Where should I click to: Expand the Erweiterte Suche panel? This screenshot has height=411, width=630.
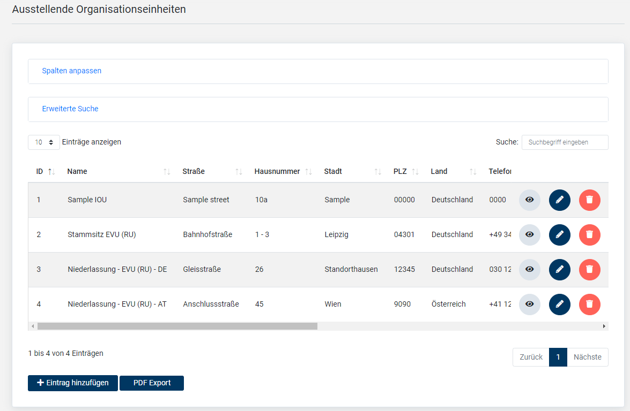pyautogui.click(x=70, y=109)
